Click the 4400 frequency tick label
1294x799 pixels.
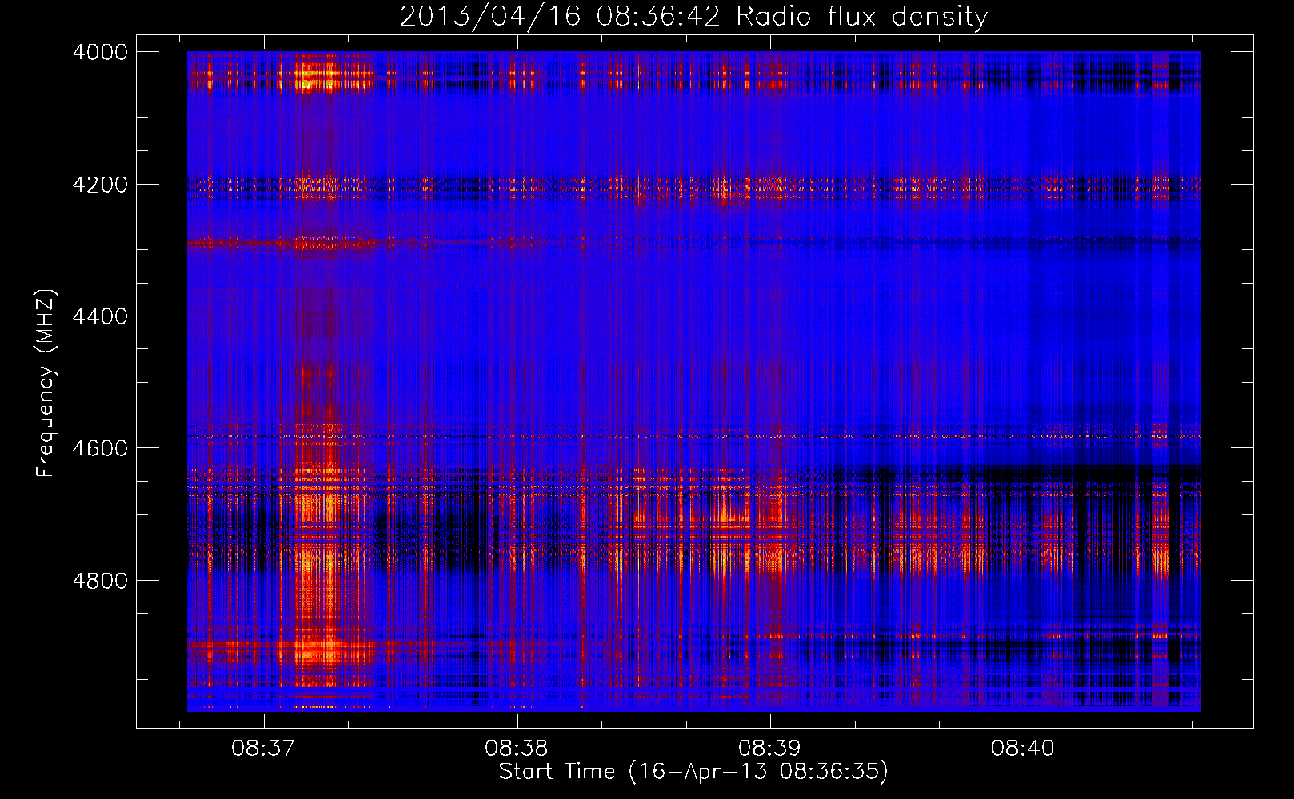[x=100, y=316]
